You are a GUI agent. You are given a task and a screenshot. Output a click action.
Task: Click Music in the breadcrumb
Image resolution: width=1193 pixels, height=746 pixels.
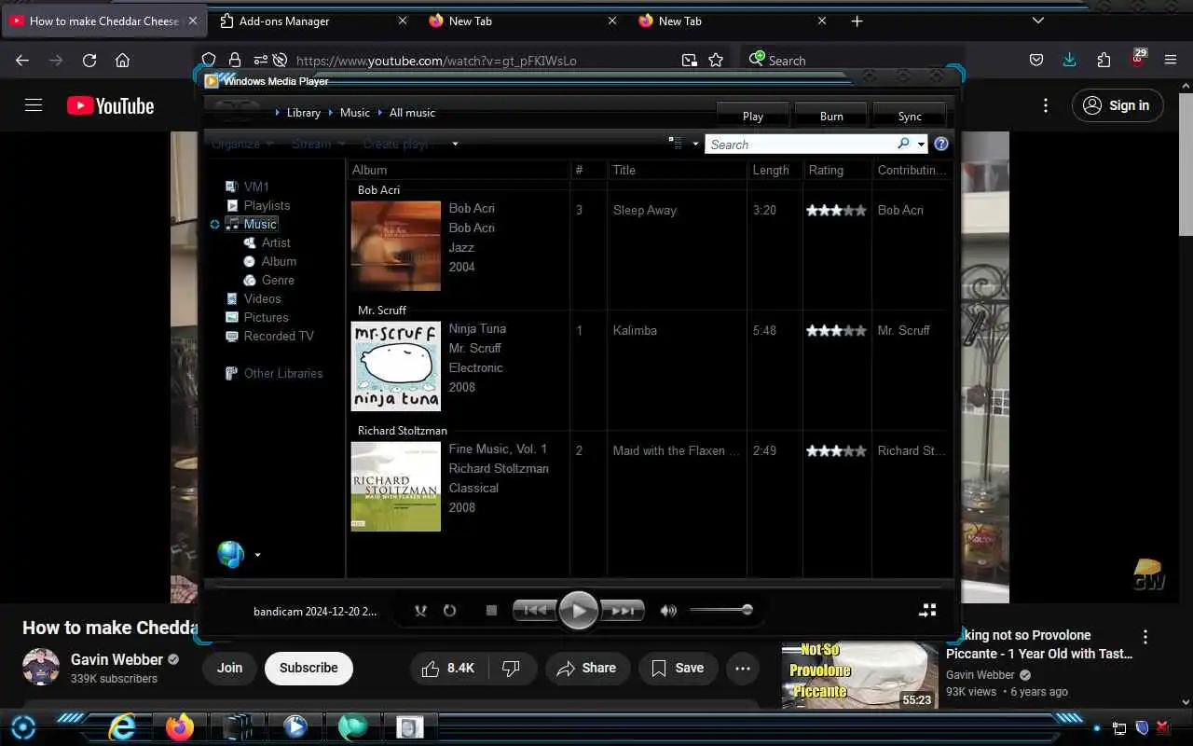354,113
